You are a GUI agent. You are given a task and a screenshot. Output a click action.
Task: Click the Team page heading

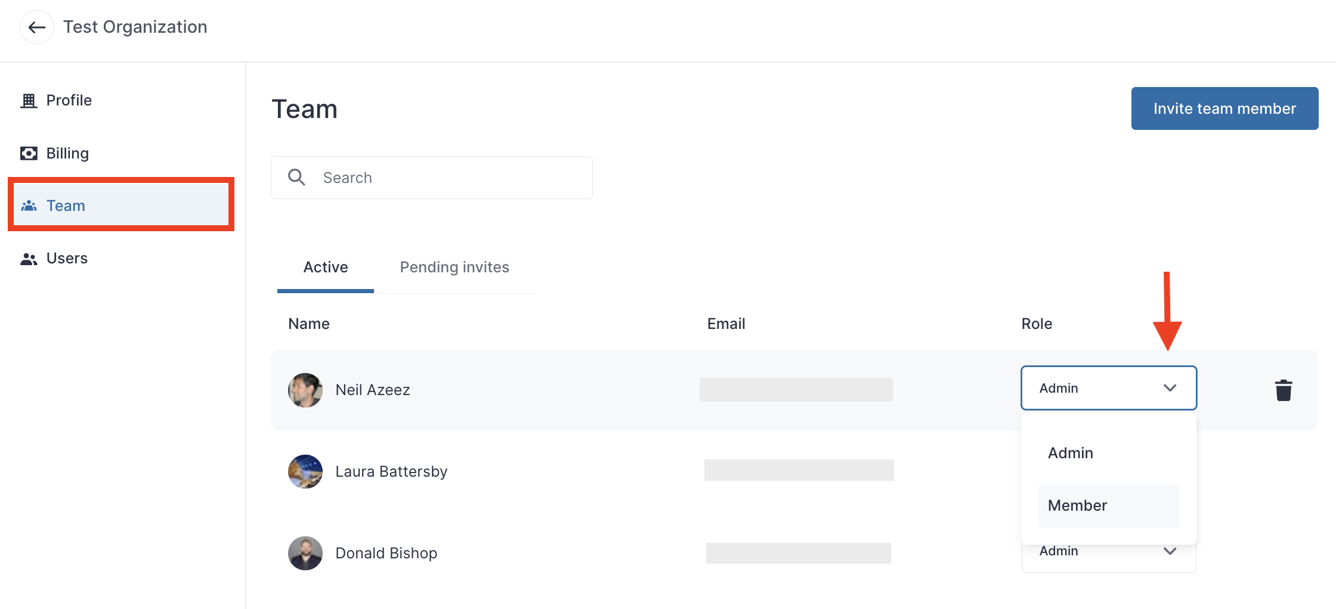[304, 109]
